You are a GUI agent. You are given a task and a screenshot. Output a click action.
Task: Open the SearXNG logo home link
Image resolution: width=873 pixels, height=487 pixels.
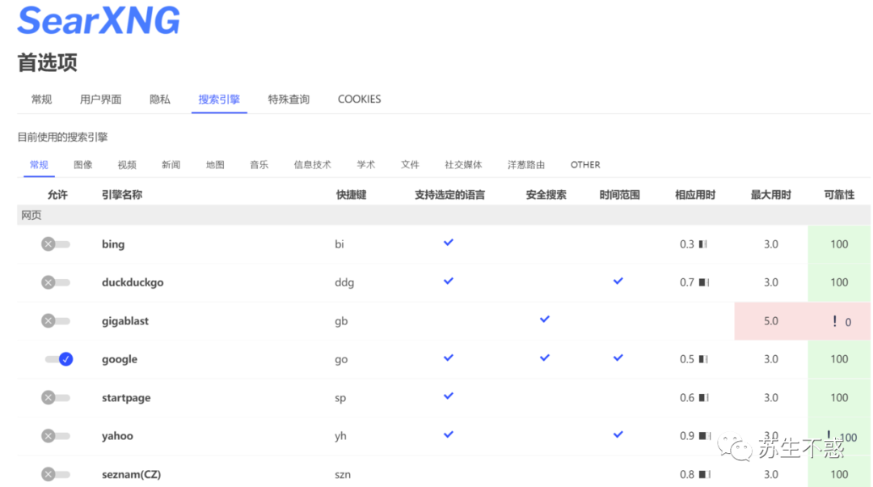(99, 20)
